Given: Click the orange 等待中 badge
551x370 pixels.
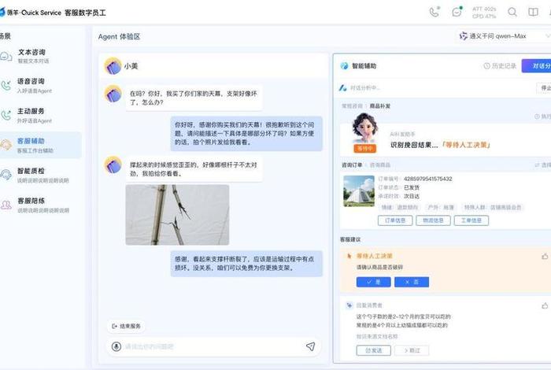Looking at the screenshot, I should coord(364,149).
